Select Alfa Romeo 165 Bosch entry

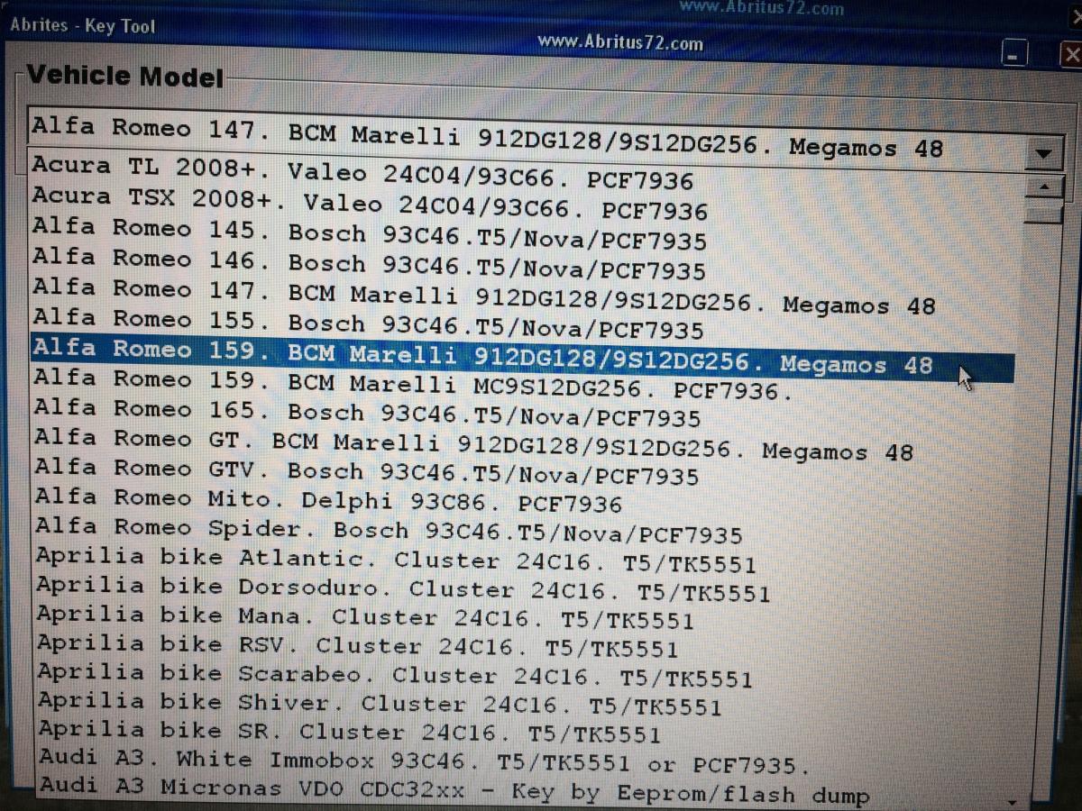pyautogui.click(x=367, y=414)
